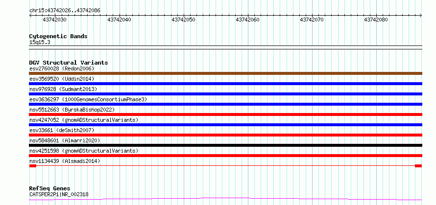
Task: Click the DGV Structural Variants track heading
Action: tap(69, 63)
